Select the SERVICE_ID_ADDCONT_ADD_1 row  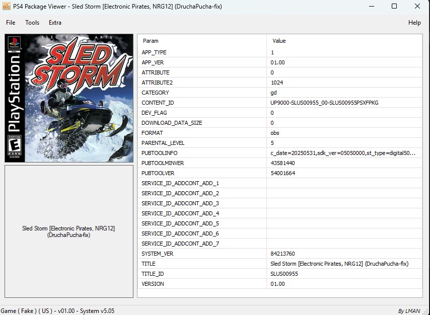[x=280, y=183]
